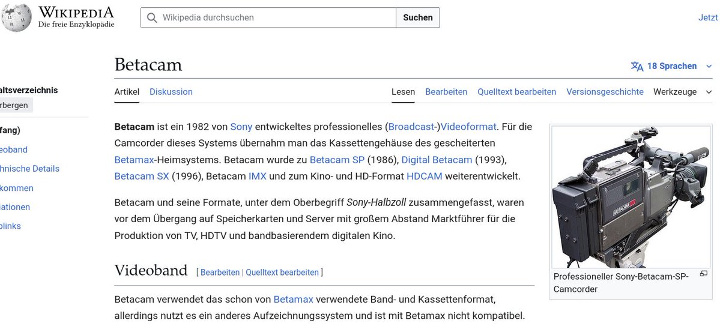Screen dimensions: 720x329
Task: Enlarge the camcorder image via caption icon
Action: click(x=703, y=274)
